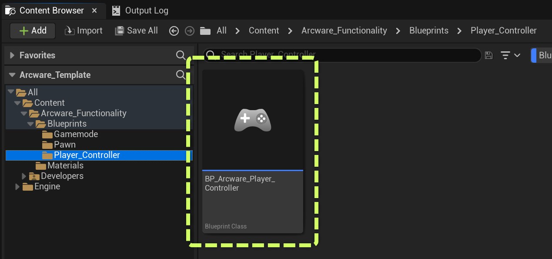Click Save All in the toolbar

[x=136, y=30]
